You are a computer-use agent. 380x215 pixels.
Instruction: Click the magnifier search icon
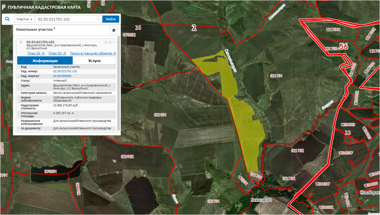7,19
